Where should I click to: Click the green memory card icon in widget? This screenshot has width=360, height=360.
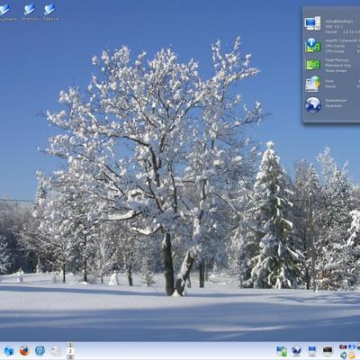(x=313, y=65)
